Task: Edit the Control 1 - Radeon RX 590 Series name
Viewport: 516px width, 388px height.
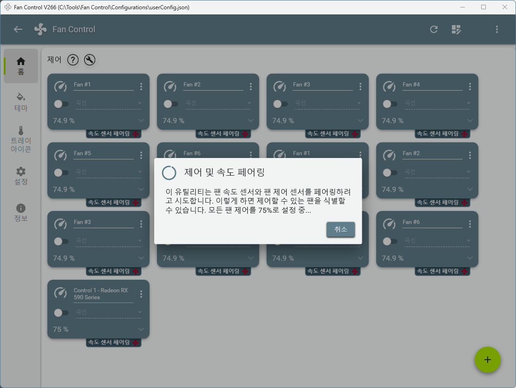Action: (103, 294)
